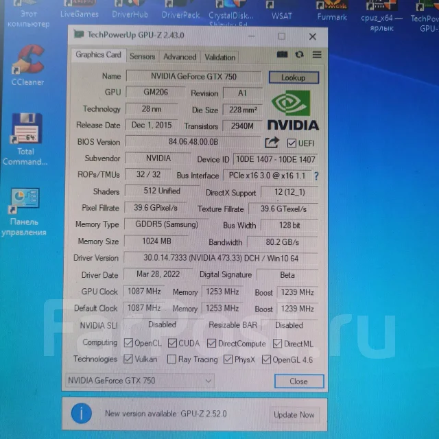The height and width of the screenshot is (439, 439).
Task: Click the Bus Width 128 bit value
Action: 289,225
